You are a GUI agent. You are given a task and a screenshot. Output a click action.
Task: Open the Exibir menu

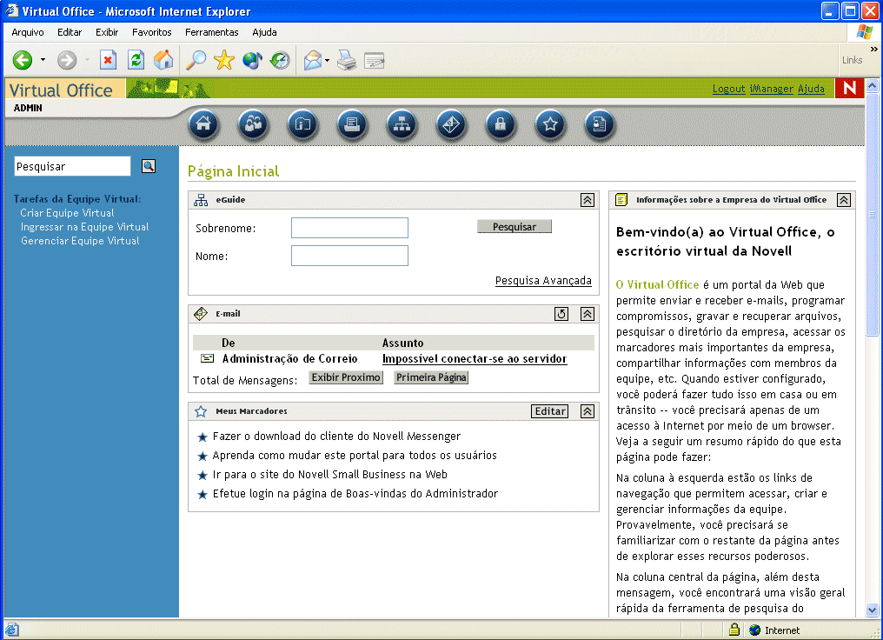pyautogui.click(x=107, y=32)
